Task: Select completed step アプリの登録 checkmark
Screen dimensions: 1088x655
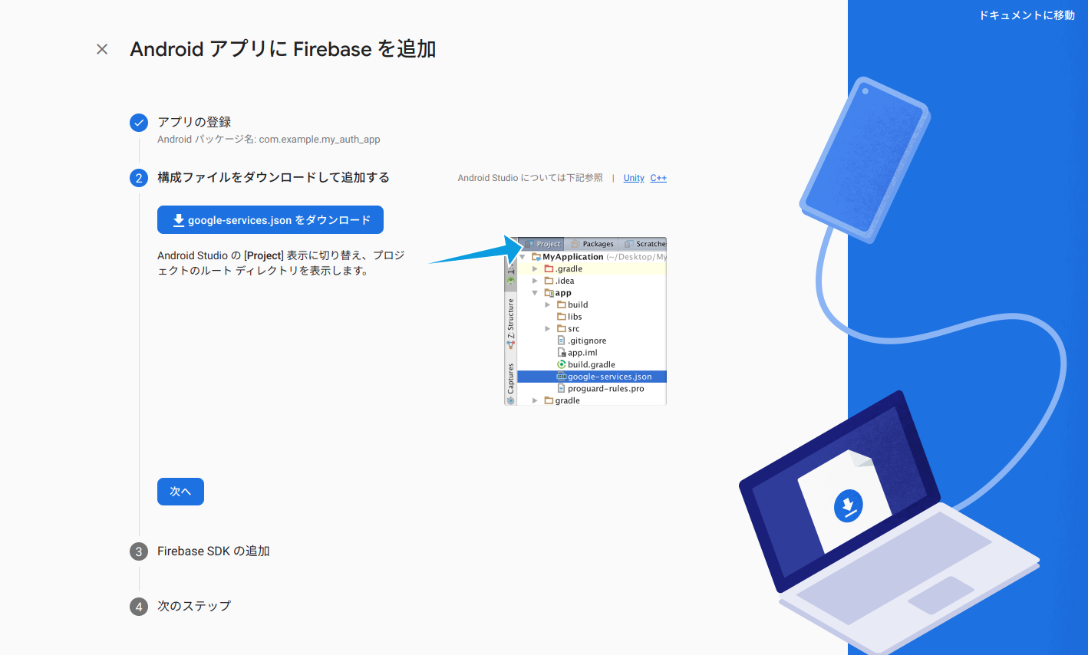Action: tap(139, 123)
